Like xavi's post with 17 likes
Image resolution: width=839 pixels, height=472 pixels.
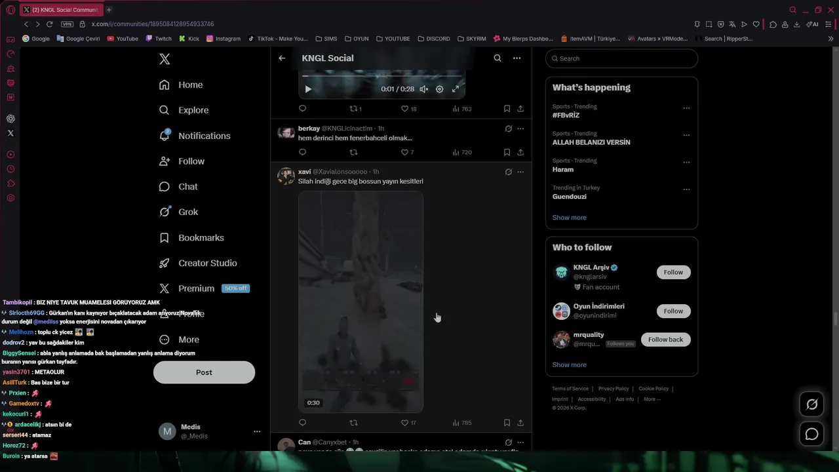(x=409, y=423)
